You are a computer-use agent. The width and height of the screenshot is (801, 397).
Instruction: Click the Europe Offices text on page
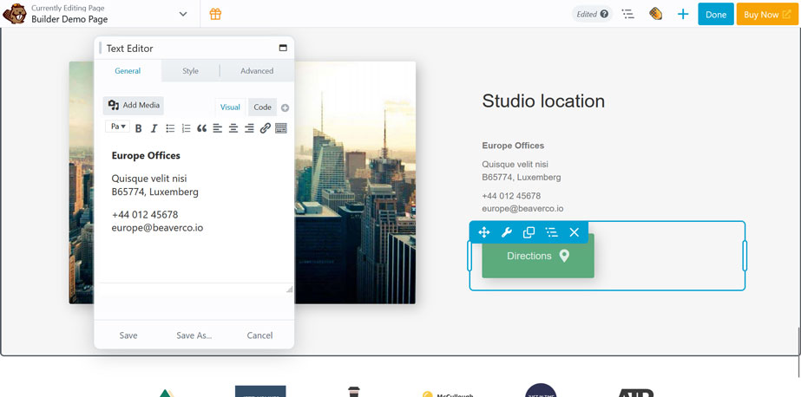[x=513, y=146]
